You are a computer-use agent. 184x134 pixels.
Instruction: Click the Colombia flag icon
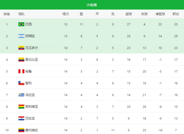pos(21,60)
